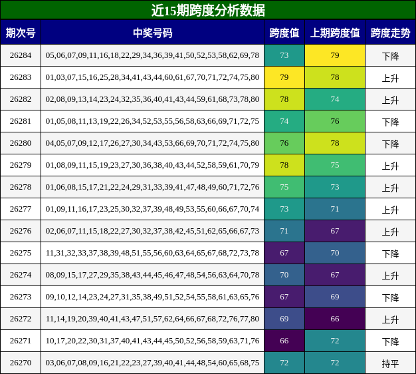
Task: Click span value 70 in row 26274
Action: [284, 275]
